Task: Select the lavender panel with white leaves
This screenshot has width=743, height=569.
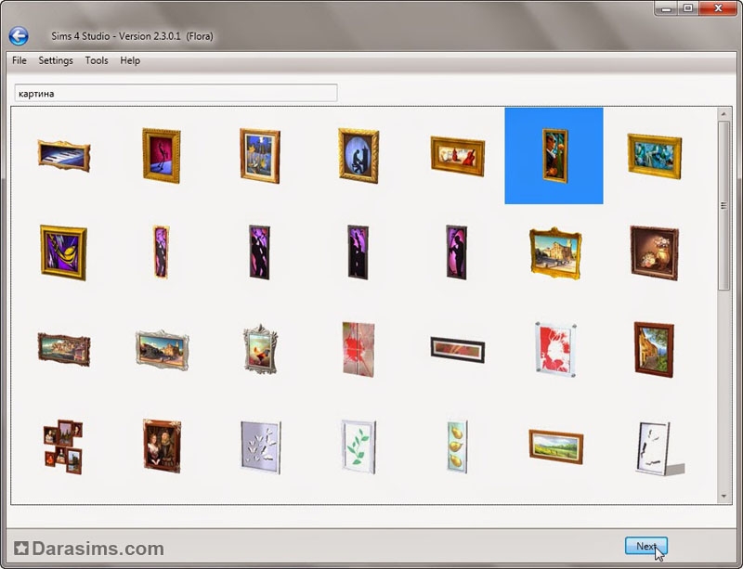Action: click(x=261, y=447)
